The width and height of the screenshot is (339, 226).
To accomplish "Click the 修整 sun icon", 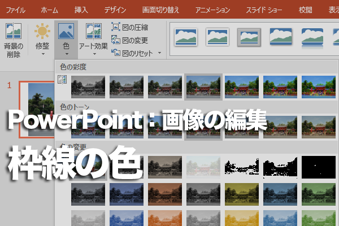I will [x=42, y=31].
